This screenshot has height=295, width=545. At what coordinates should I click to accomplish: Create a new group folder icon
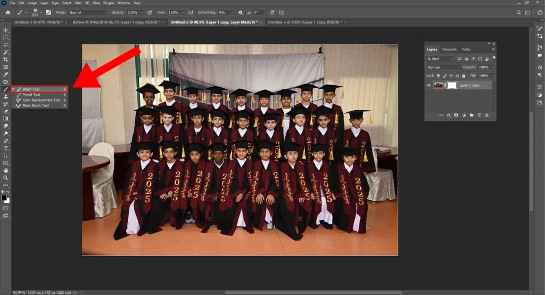pyautogui.click(x=472, y=115)
